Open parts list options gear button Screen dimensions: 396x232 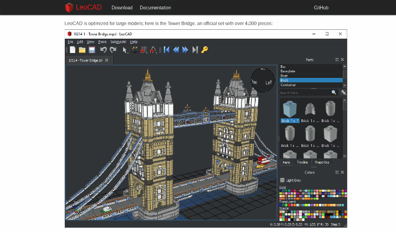coord(343,92)
